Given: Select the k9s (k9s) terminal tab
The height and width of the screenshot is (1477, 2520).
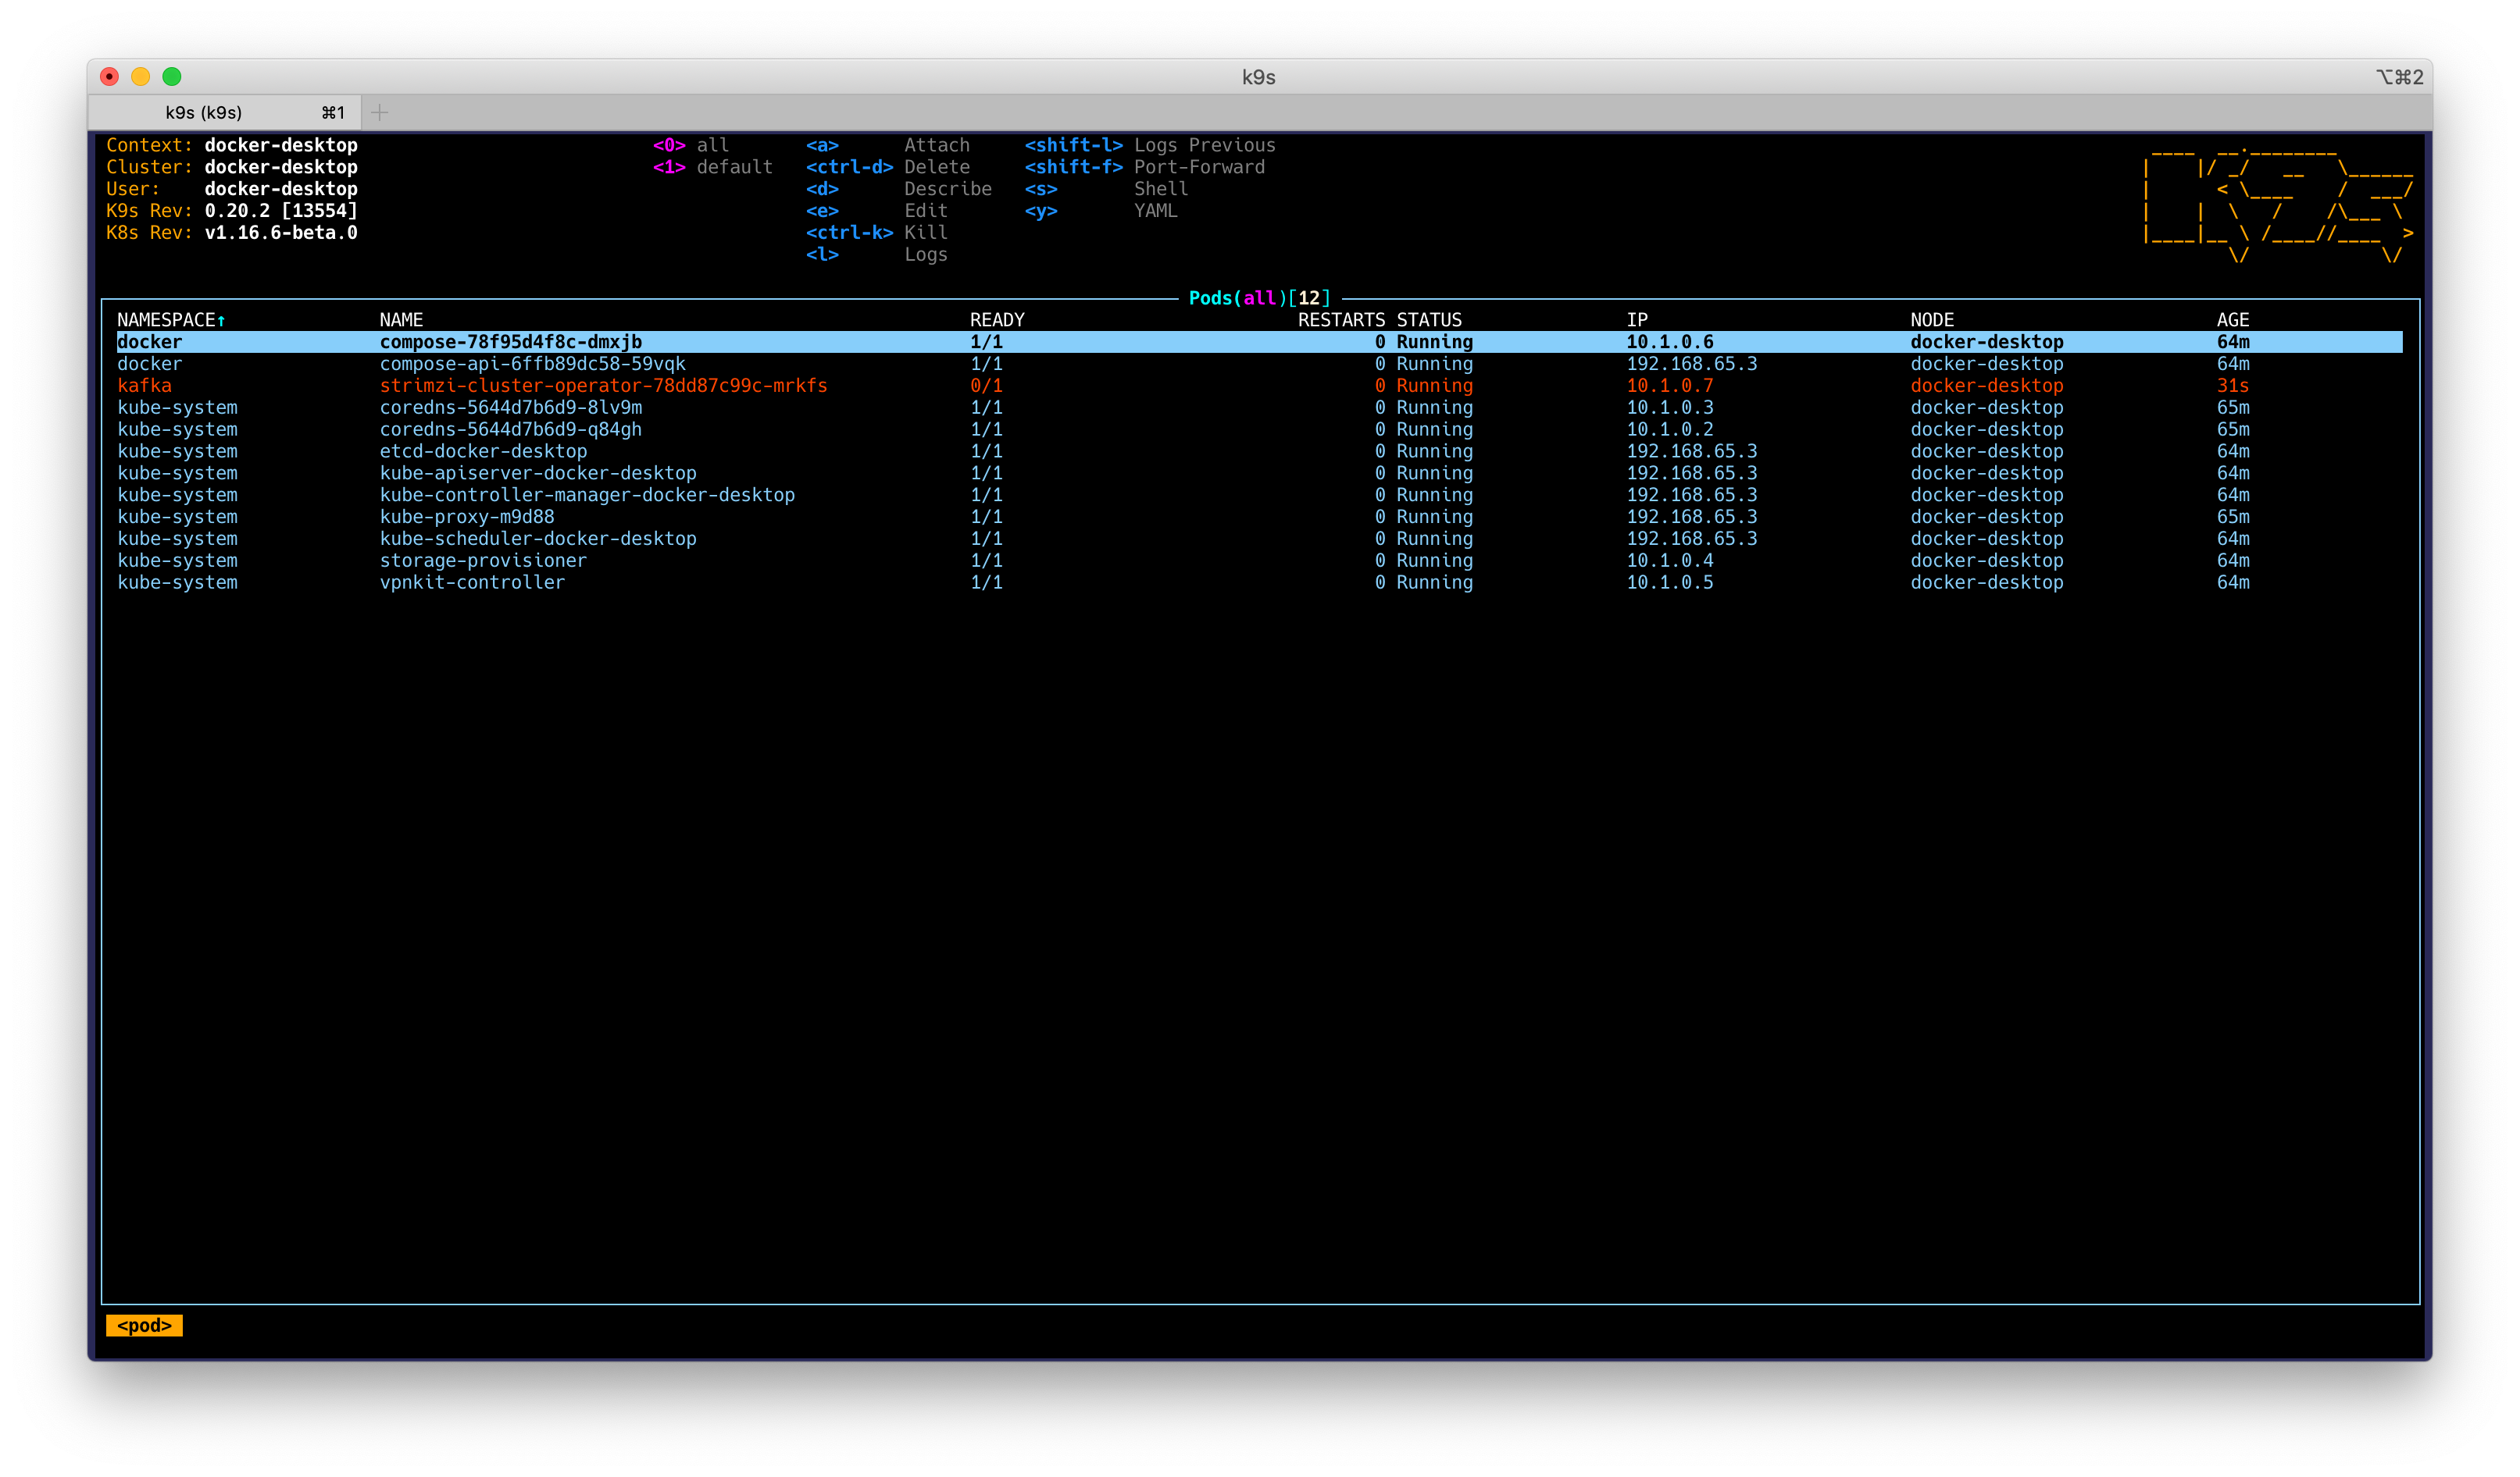Looking at the screenshot, I should point(224,112).
